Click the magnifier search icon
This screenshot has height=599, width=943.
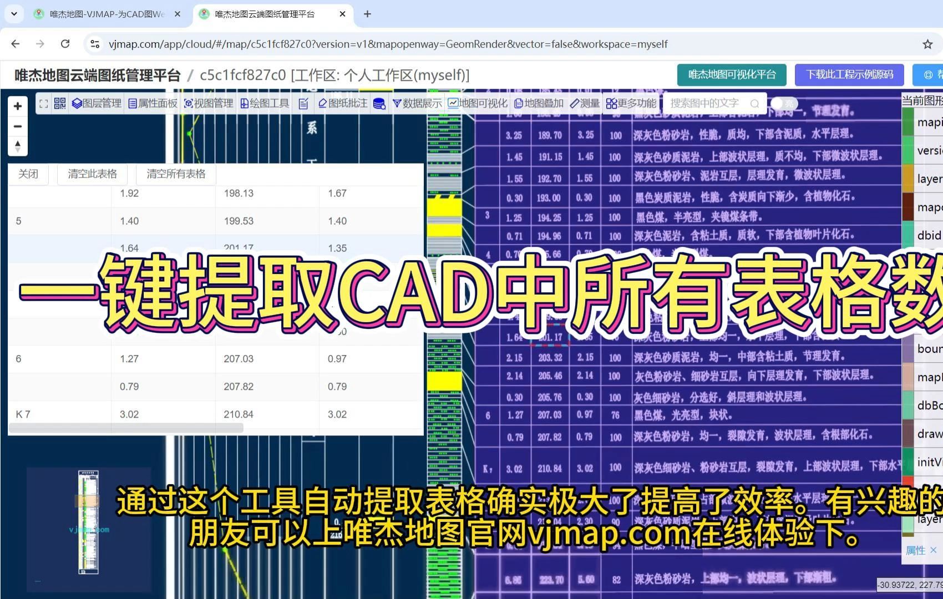pos(754,104)
